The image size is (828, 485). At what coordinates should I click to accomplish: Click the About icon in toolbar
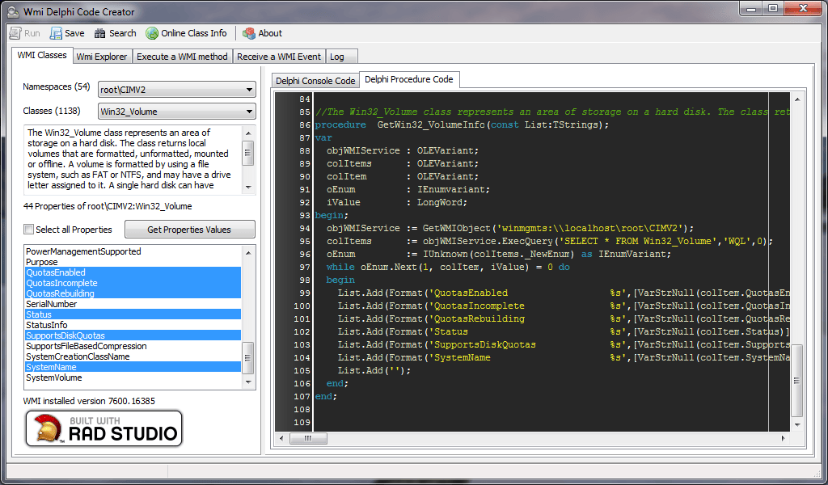(249, 33)
